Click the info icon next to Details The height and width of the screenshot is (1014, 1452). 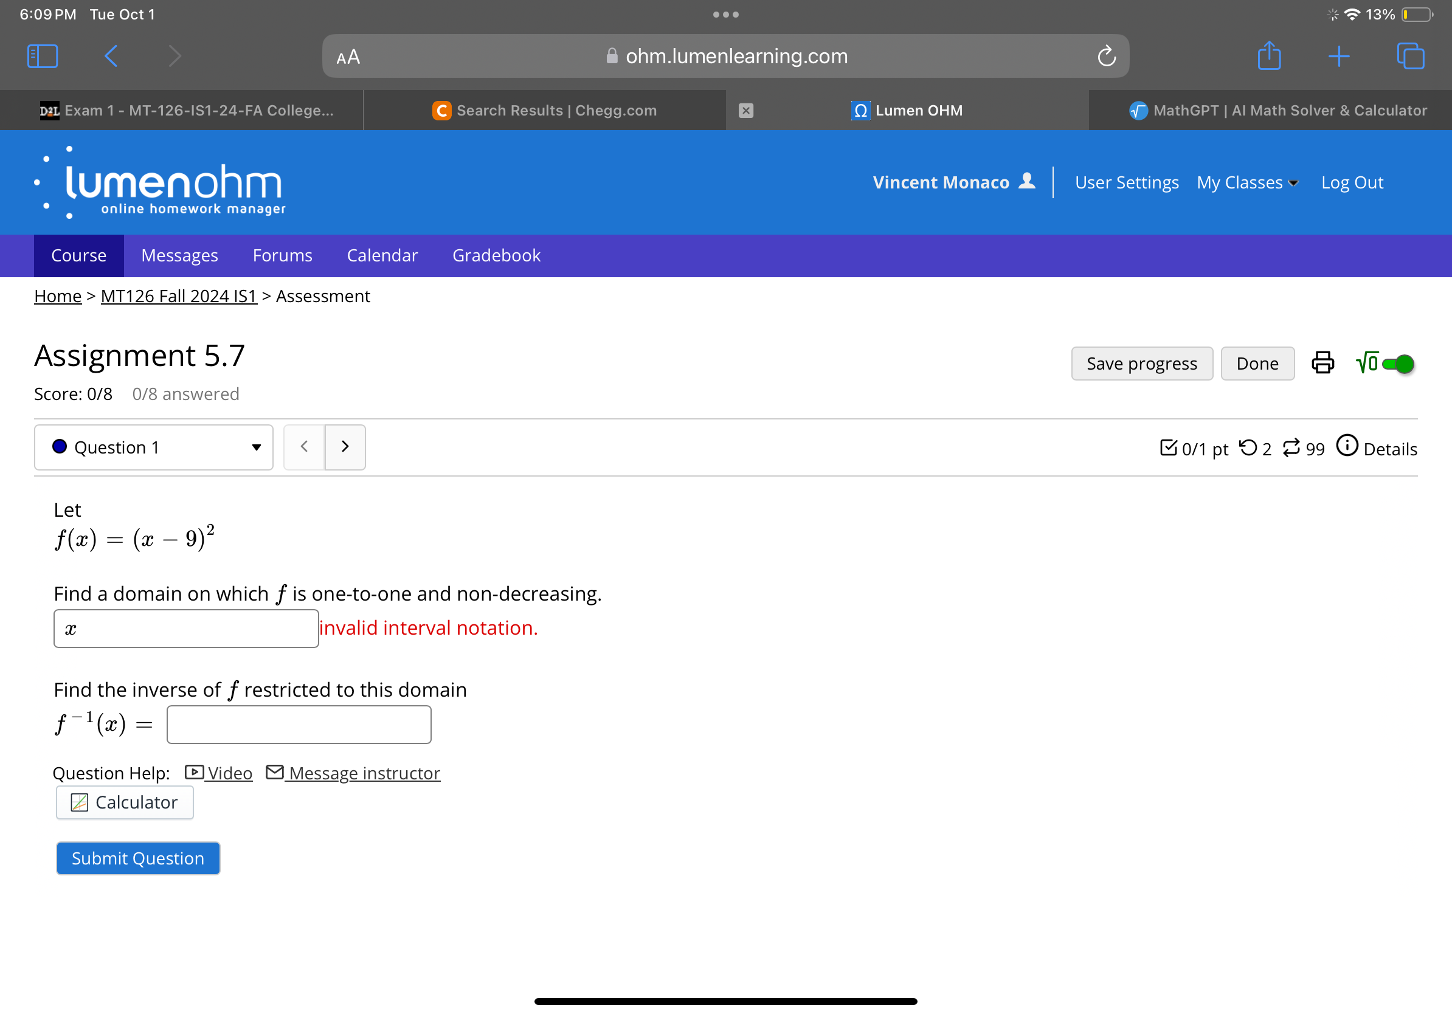1347,446
